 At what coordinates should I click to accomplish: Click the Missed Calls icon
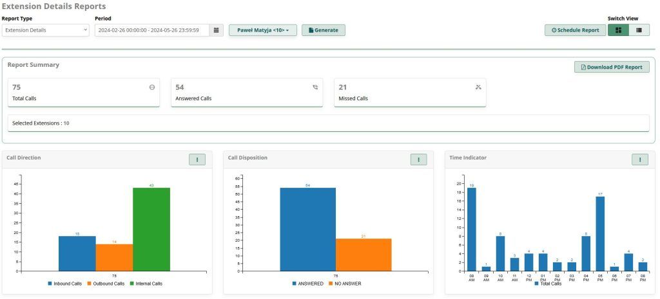tap(478, 87)
